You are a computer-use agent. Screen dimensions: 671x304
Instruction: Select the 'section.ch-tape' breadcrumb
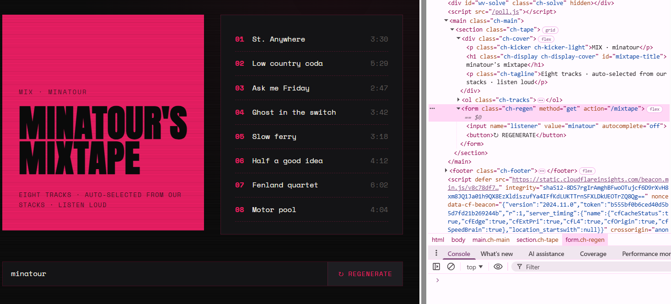[537, 240]
